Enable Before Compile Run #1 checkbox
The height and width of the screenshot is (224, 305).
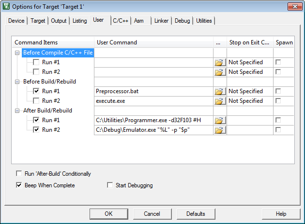[36, 62]
